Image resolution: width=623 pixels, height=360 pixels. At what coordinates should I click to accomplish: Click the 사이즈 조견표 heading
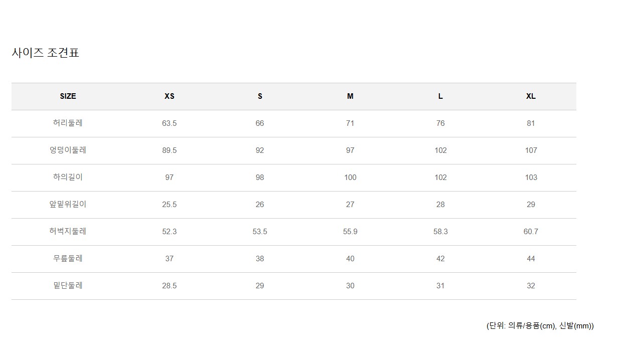point(45,53)
